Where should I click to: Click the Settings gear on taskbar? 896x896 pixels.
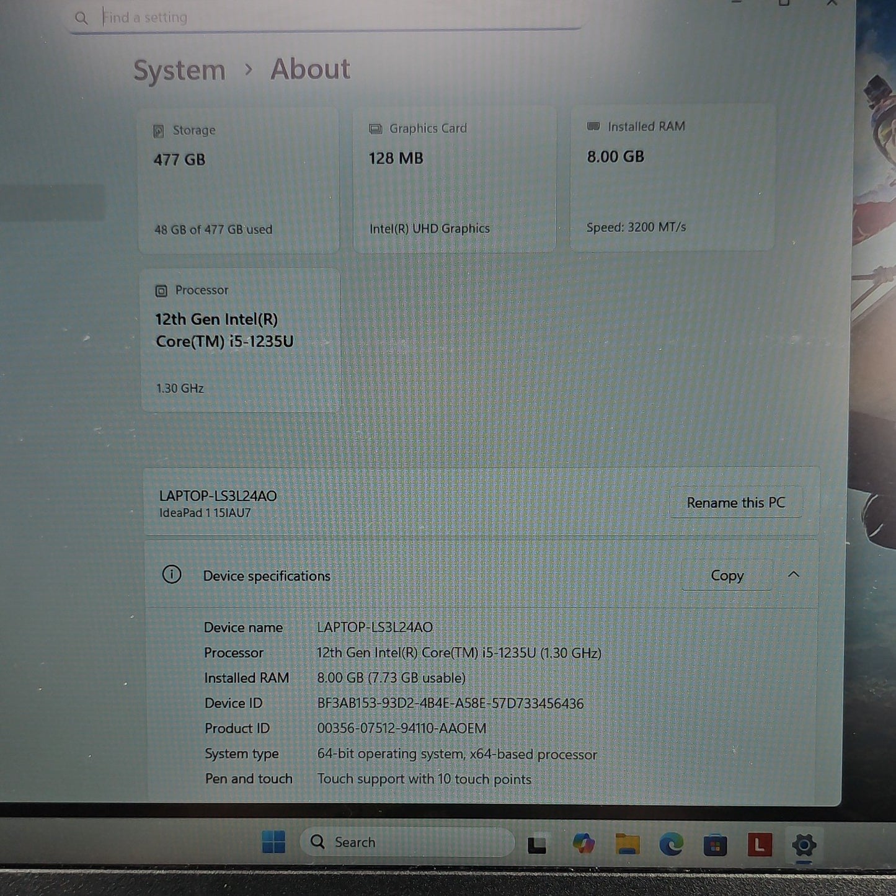[804, 845]
